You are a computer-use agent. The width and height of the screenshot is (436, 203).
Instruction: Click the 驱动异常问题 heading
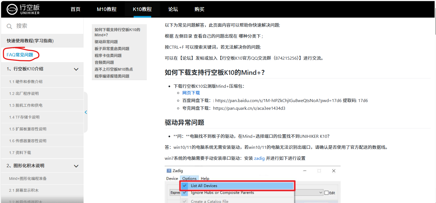[184, 123]
